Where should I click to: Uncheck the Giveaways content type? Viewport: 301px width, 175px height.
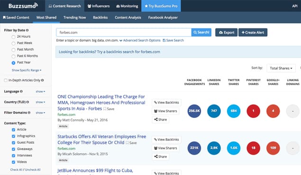tap(13, 149)
